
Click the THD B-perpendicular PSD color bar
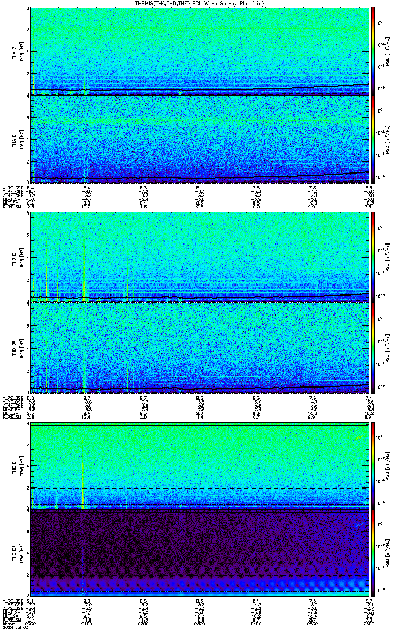374,257
